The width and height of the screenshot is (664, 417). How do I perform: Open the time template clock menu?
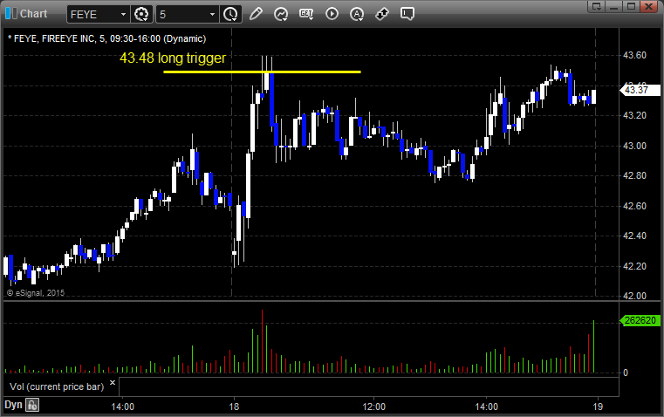(x=231, y=14)
